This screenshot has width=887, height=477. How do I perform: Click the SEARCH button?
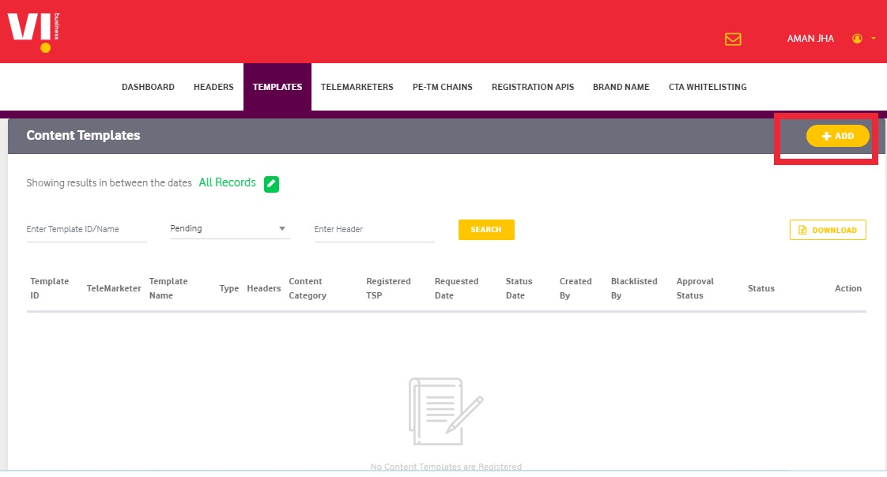click(486, 229)
